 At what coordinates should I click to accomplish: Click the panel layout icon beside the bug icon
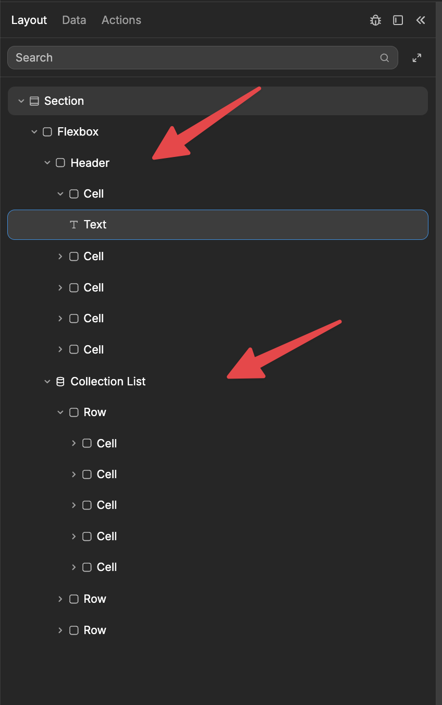coord(398,20)
